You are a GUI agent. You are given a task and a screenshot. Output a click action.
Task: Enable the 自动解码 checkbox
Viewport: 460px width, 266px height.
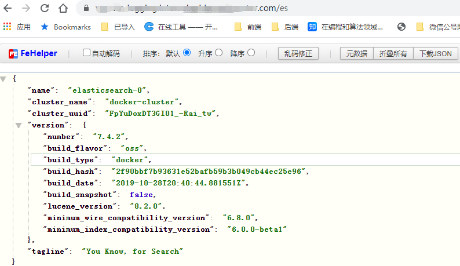(86, 53)
